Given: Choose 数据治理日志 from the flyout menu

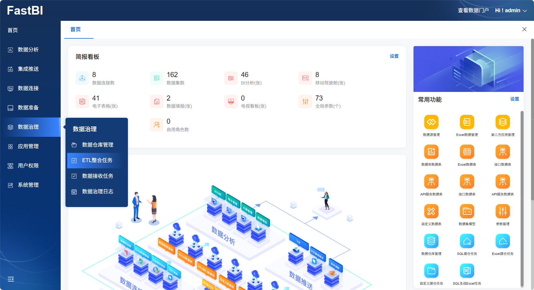Looking at the screenshot, I should coord(98,192).
